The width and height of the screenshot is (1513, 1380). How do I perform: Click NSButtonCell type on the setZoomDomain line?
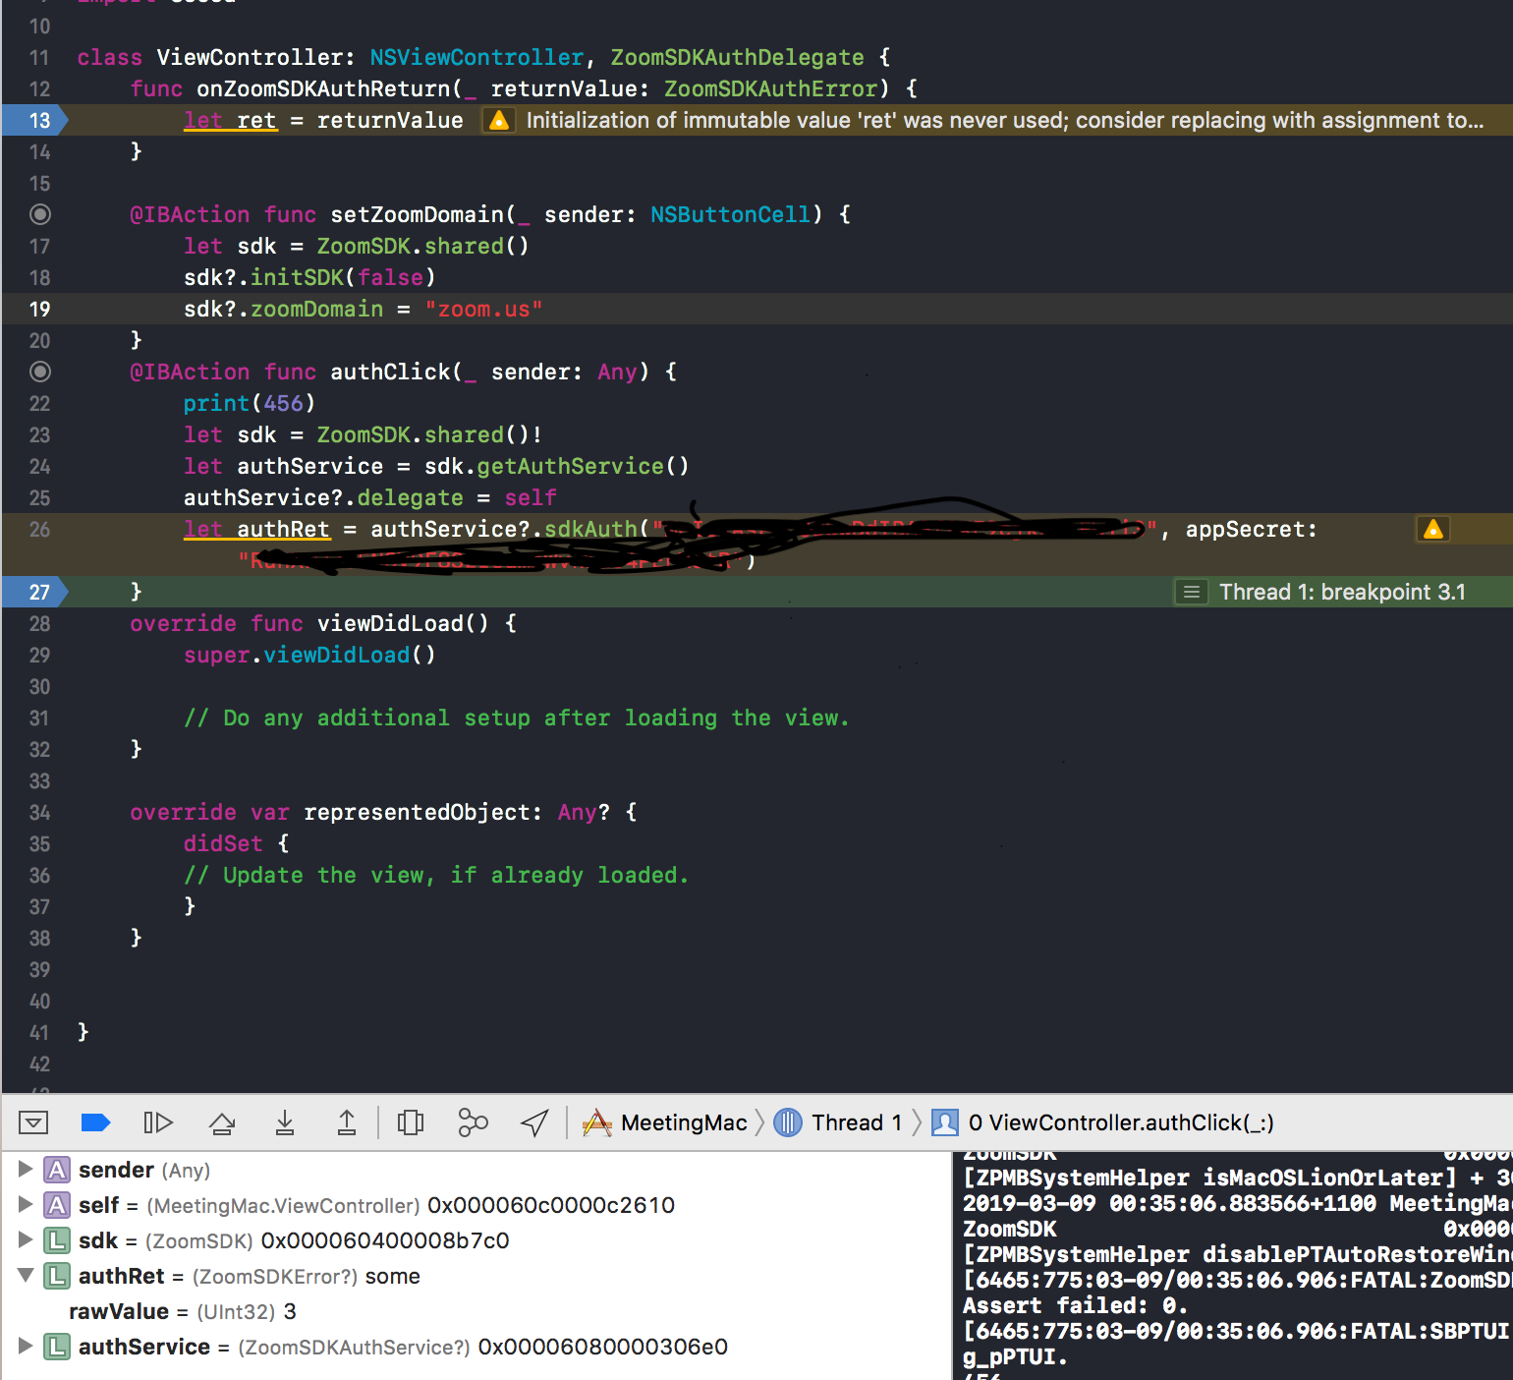coord(731,214)
